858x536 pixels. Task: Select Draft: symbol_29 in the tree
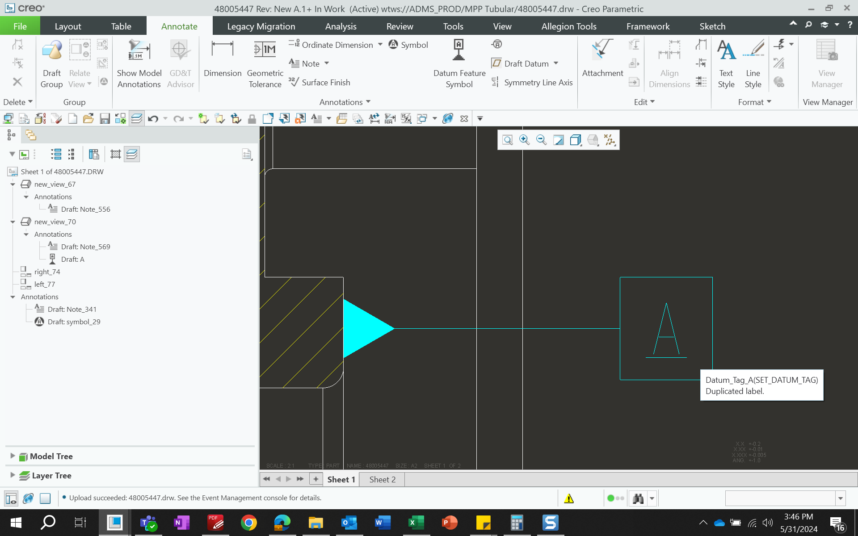click(74, 322)
